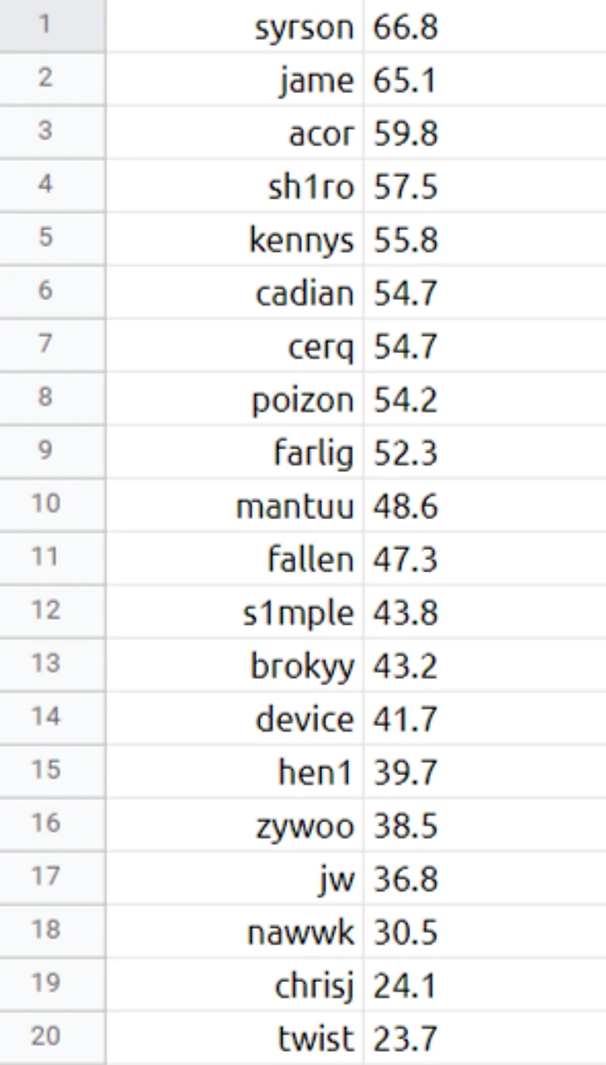This screenshot has width=606, height=1065.
Task: Click the cell with value 54.2
Action: [x=405, y=400]
